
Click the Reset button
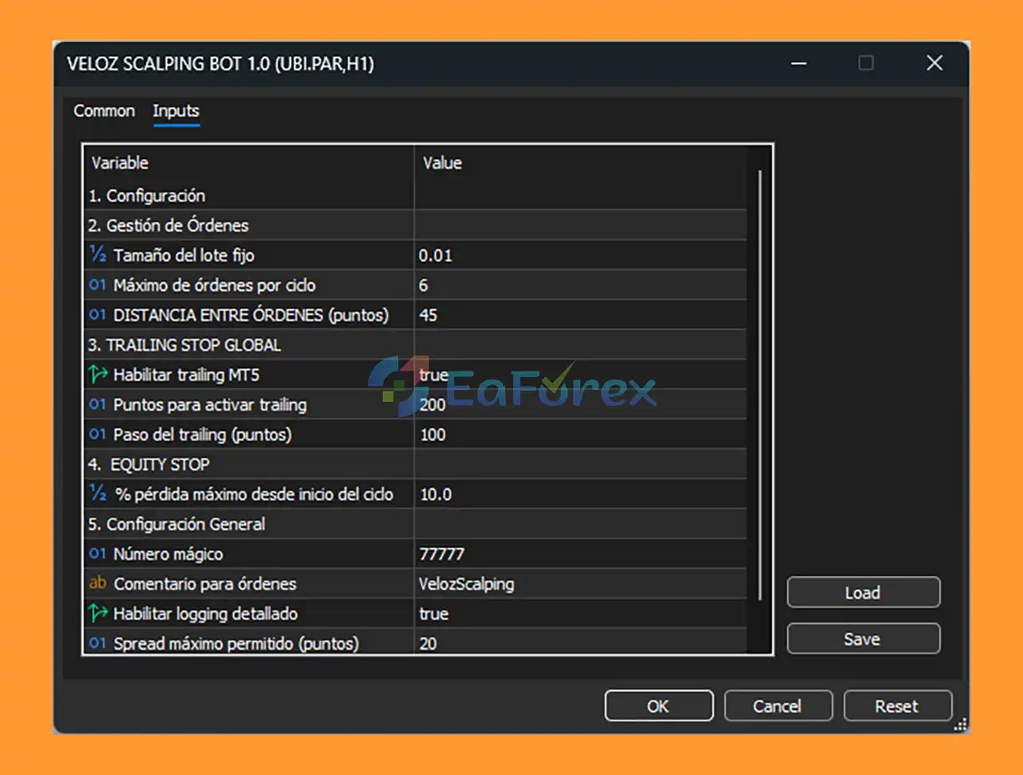[897, 706]
